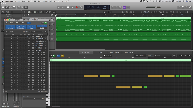193x108 pixels.
Task: Start recording with the red Record button
Action: coord(77,7)
